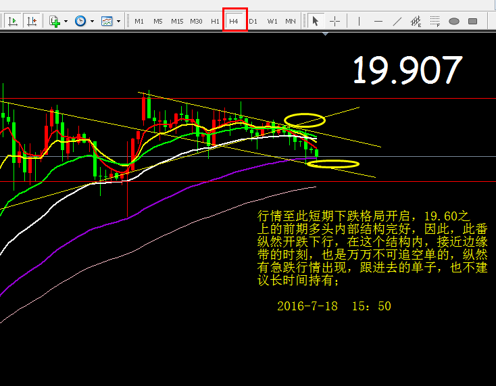Select the D1 timeframe button
The height and width of the screenshot is (386, 496).
pos(253,21)
